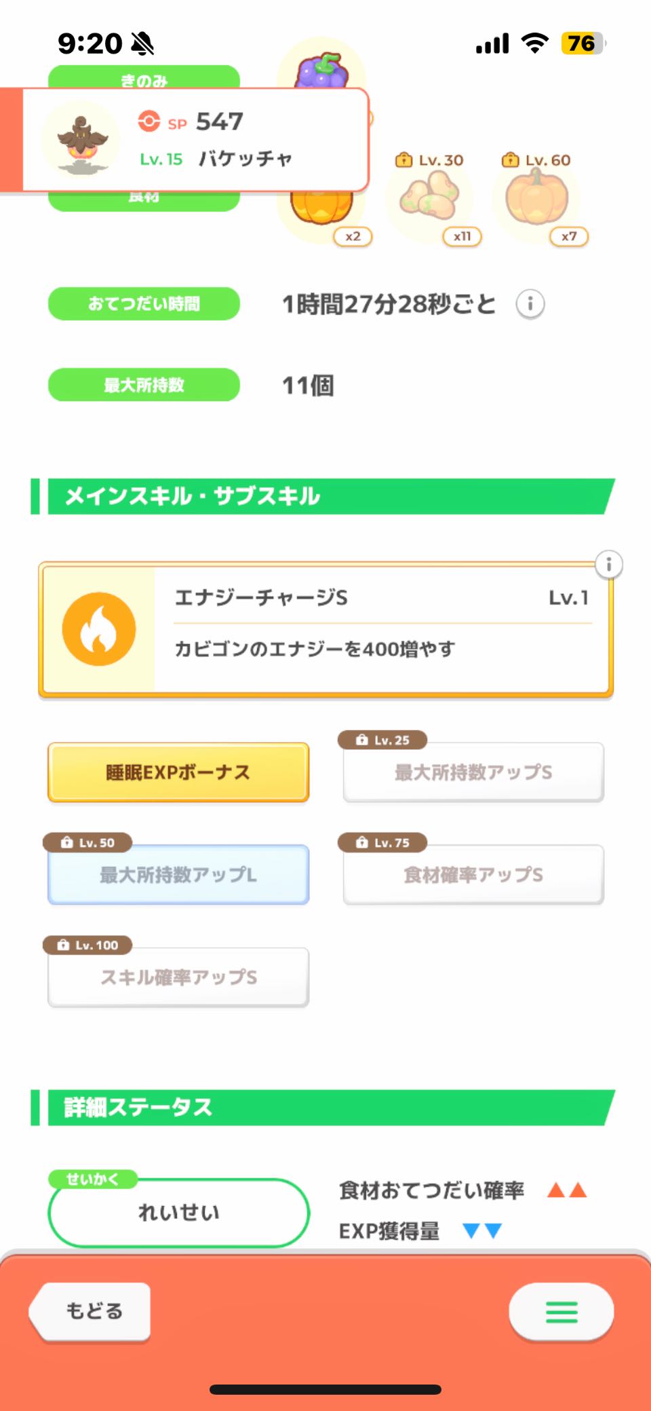
Task: Tap the おてつだい時間 green label
Action: pos(144,304)
